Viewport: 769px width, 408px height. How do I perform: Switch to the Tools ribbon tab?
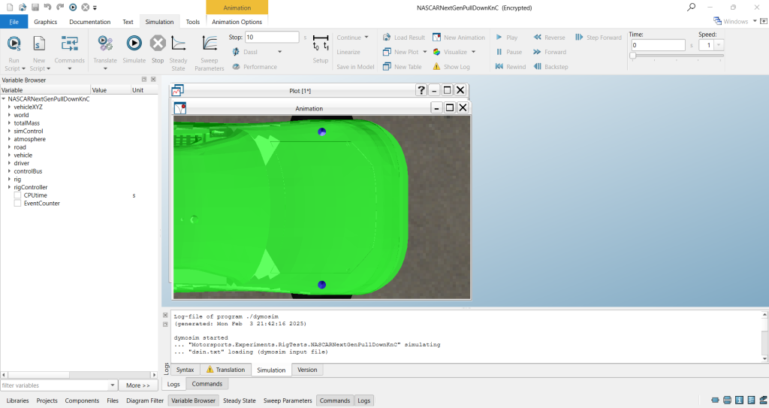click(x=193, y=22)
